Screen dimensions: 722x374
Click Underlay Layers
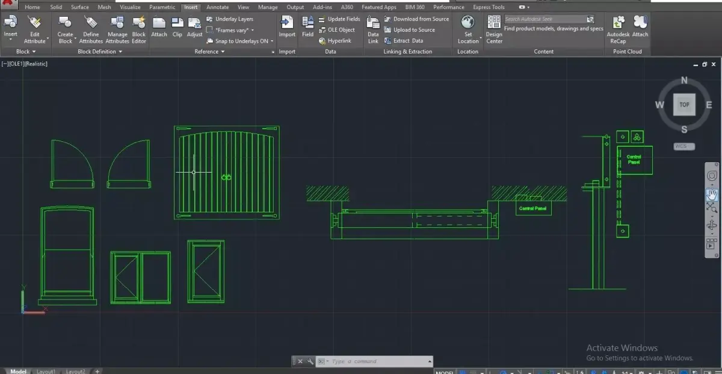(229, 19)
